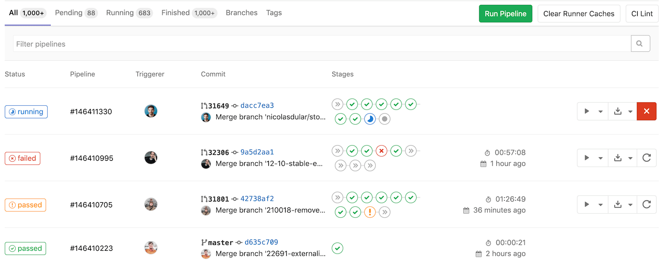The image size is (665, 265).
Task: Click the search magnifier icon
Action: click(x=640, y=44)
